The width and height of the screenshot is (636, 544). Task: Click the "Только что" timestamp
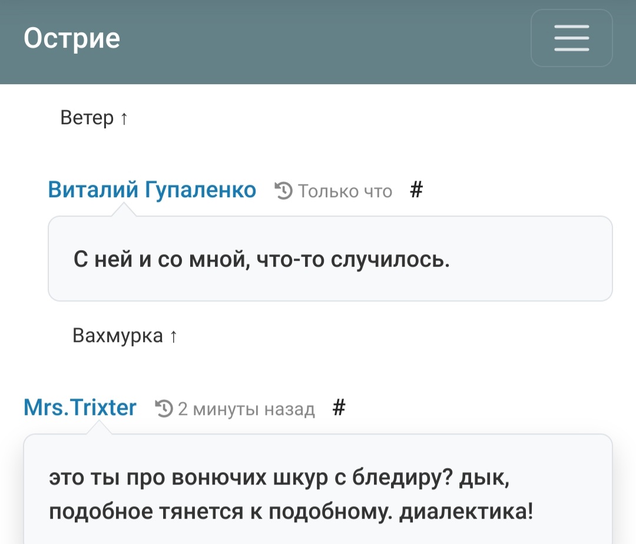[x=345, y=191]
